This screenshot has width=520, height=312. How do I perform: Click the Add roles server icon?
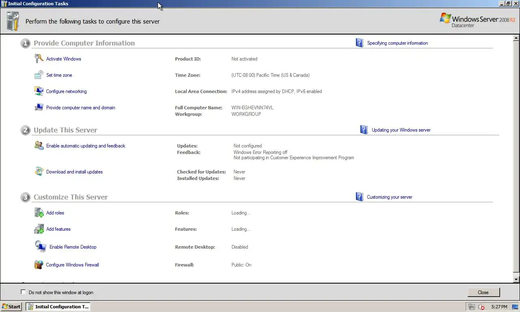click(39, 213)
